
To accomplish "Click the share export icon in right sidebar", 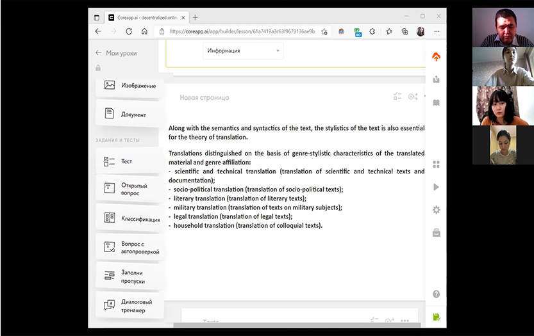I will [x=437, y=79].
